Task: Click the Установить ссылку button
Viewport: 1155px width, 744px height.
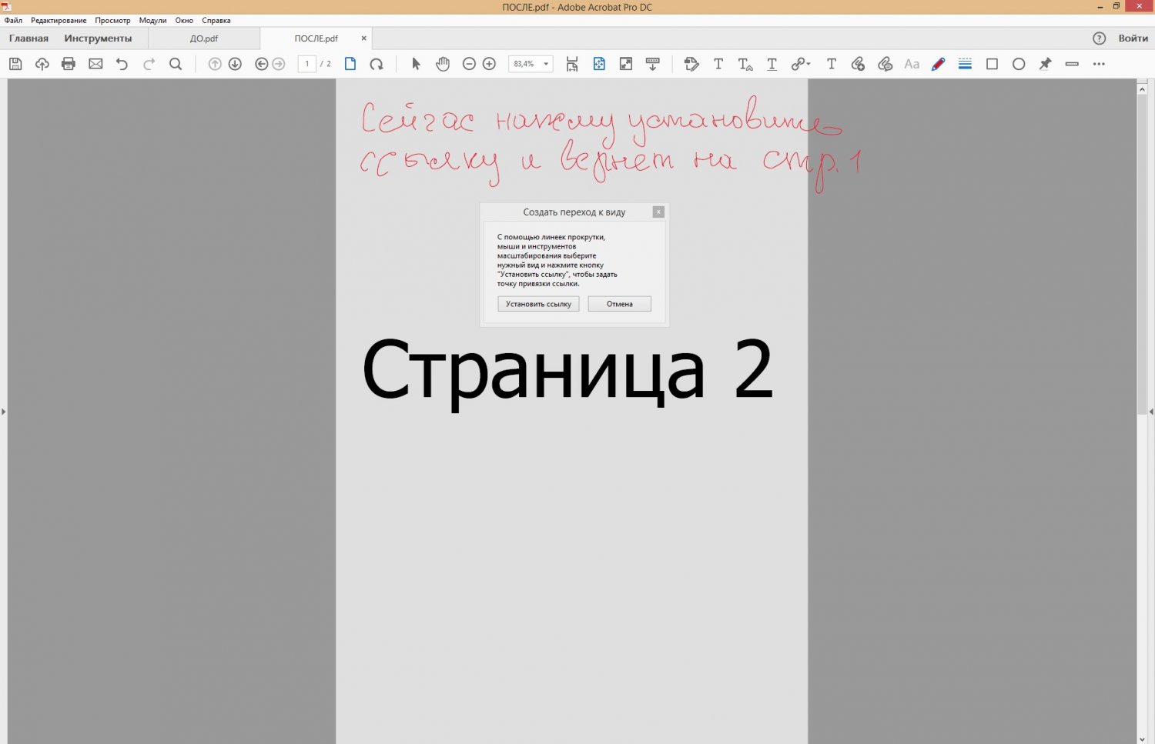Action: point(538,304)
